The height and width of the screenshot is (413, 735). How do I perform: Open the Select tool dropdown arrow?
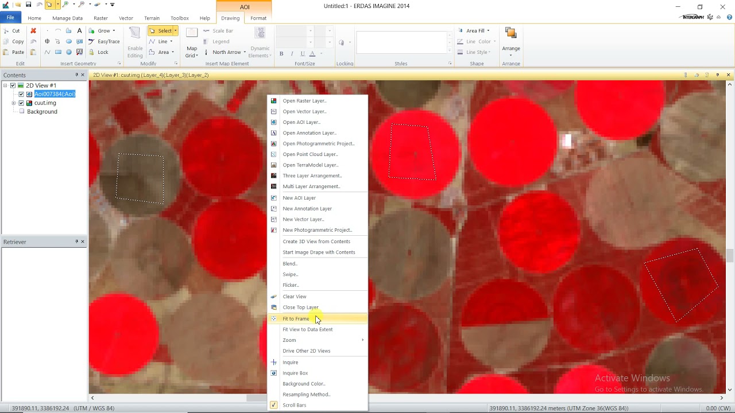[x=175, y=31]
